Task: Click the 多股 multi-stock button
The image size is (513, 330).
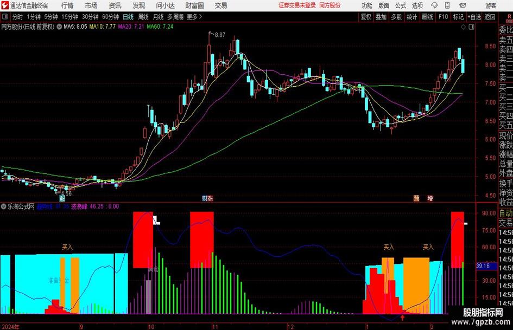Action: (396, 17)
